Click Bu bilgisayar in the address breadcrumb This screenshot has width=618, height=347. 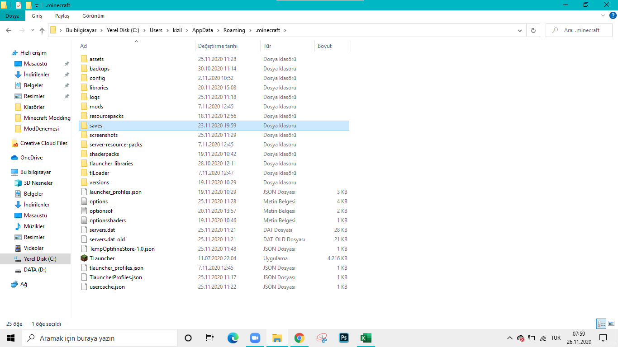(x=81, y=30)
